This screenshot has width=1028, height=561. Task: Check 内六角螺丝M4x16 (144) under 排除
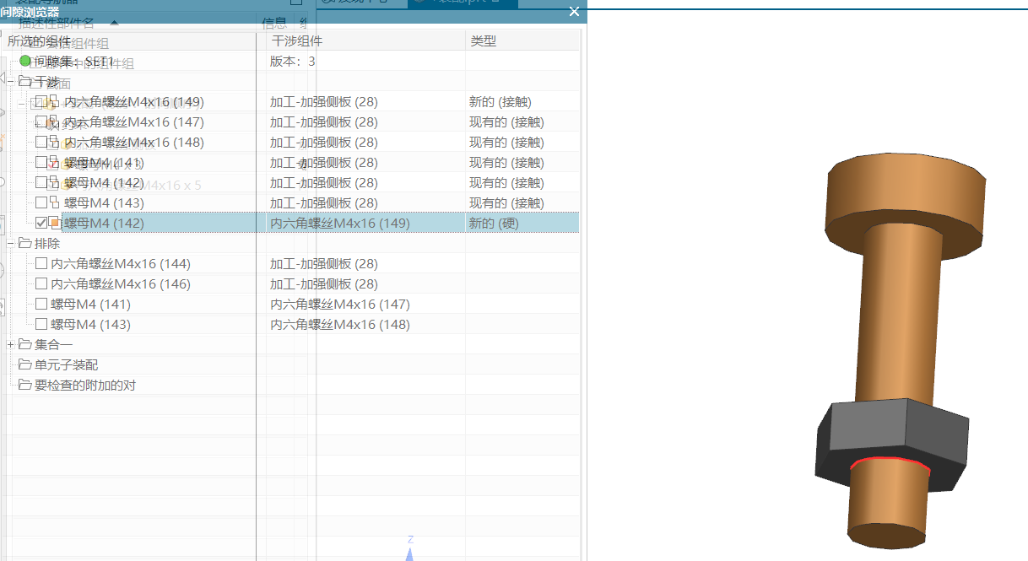40,263
